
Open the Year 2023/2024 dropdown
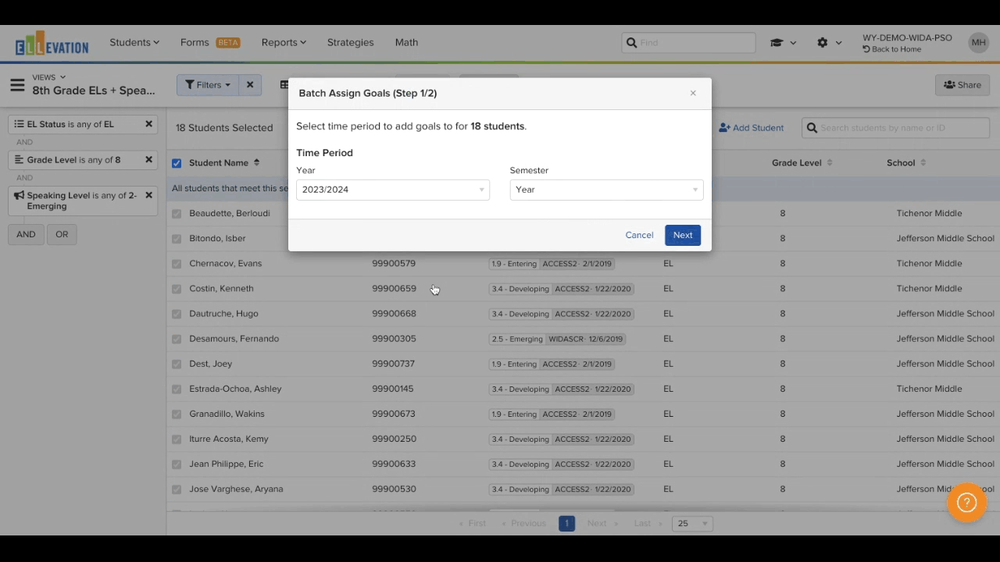(393, 190)
